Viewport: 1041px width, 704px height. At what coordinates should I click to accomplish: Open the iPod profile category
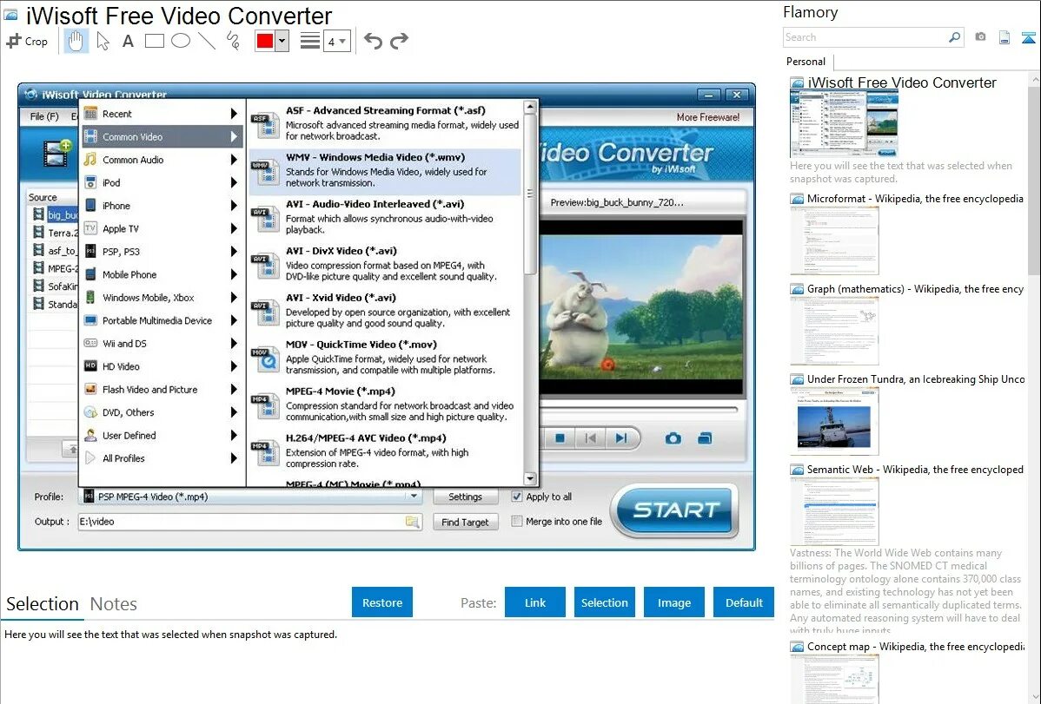(x=162, y=182)
